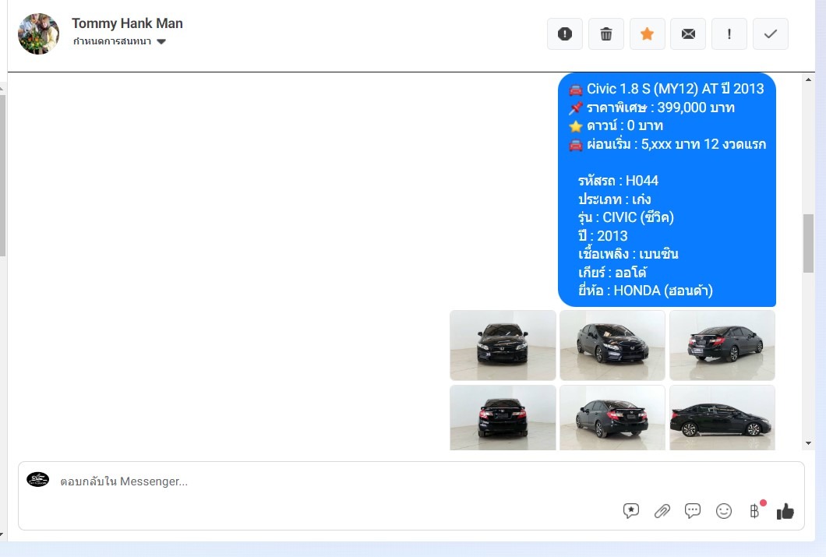Click the car code text 'H044'
The width and height of the screenshot is (826, 557).
click(x=641, y=181)
